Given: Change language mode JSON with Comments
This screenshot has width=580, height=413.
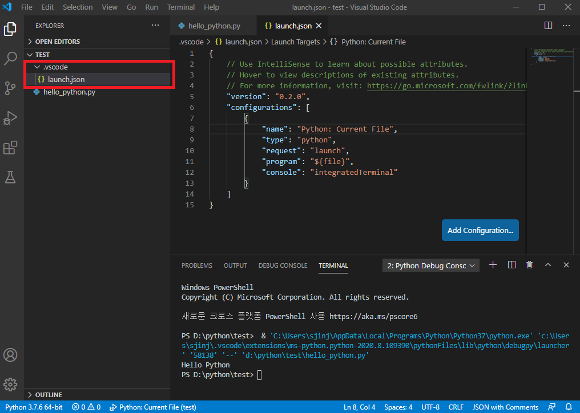Looking at the screenshot, I should point(505,407).
